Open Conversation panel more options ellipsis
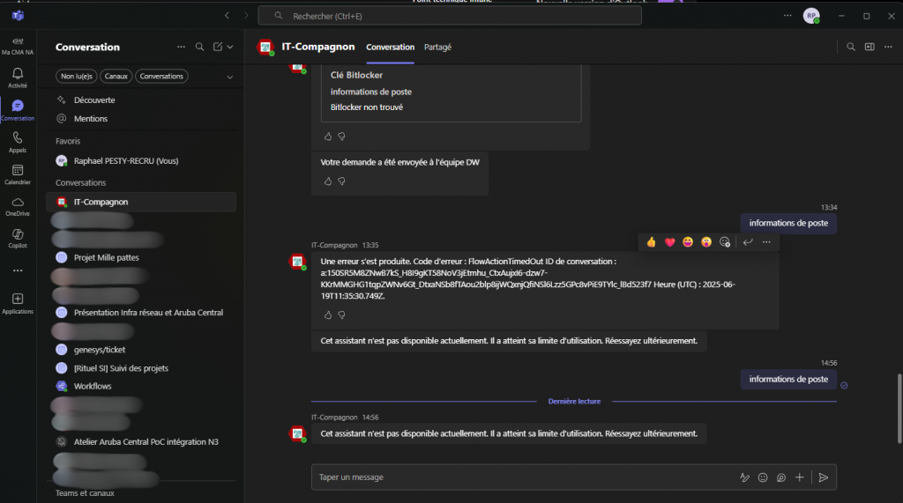 (181, 47)
